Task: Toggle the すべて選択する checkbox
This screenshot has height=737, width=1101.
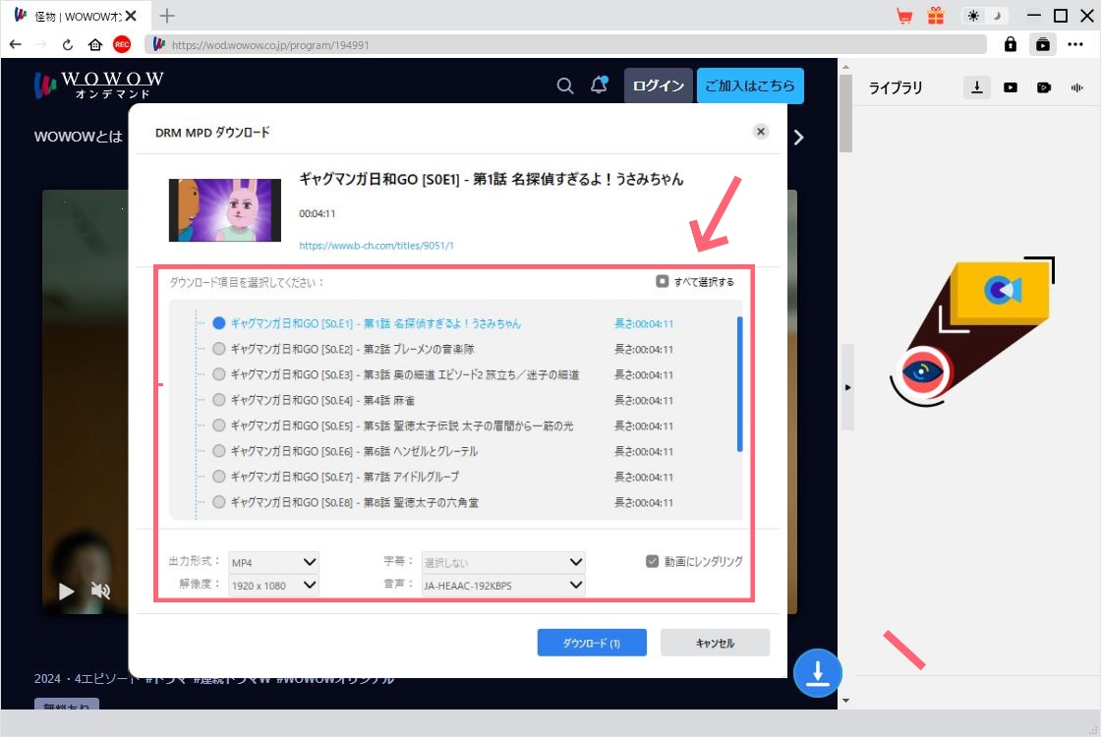Action: click(663, 281)
